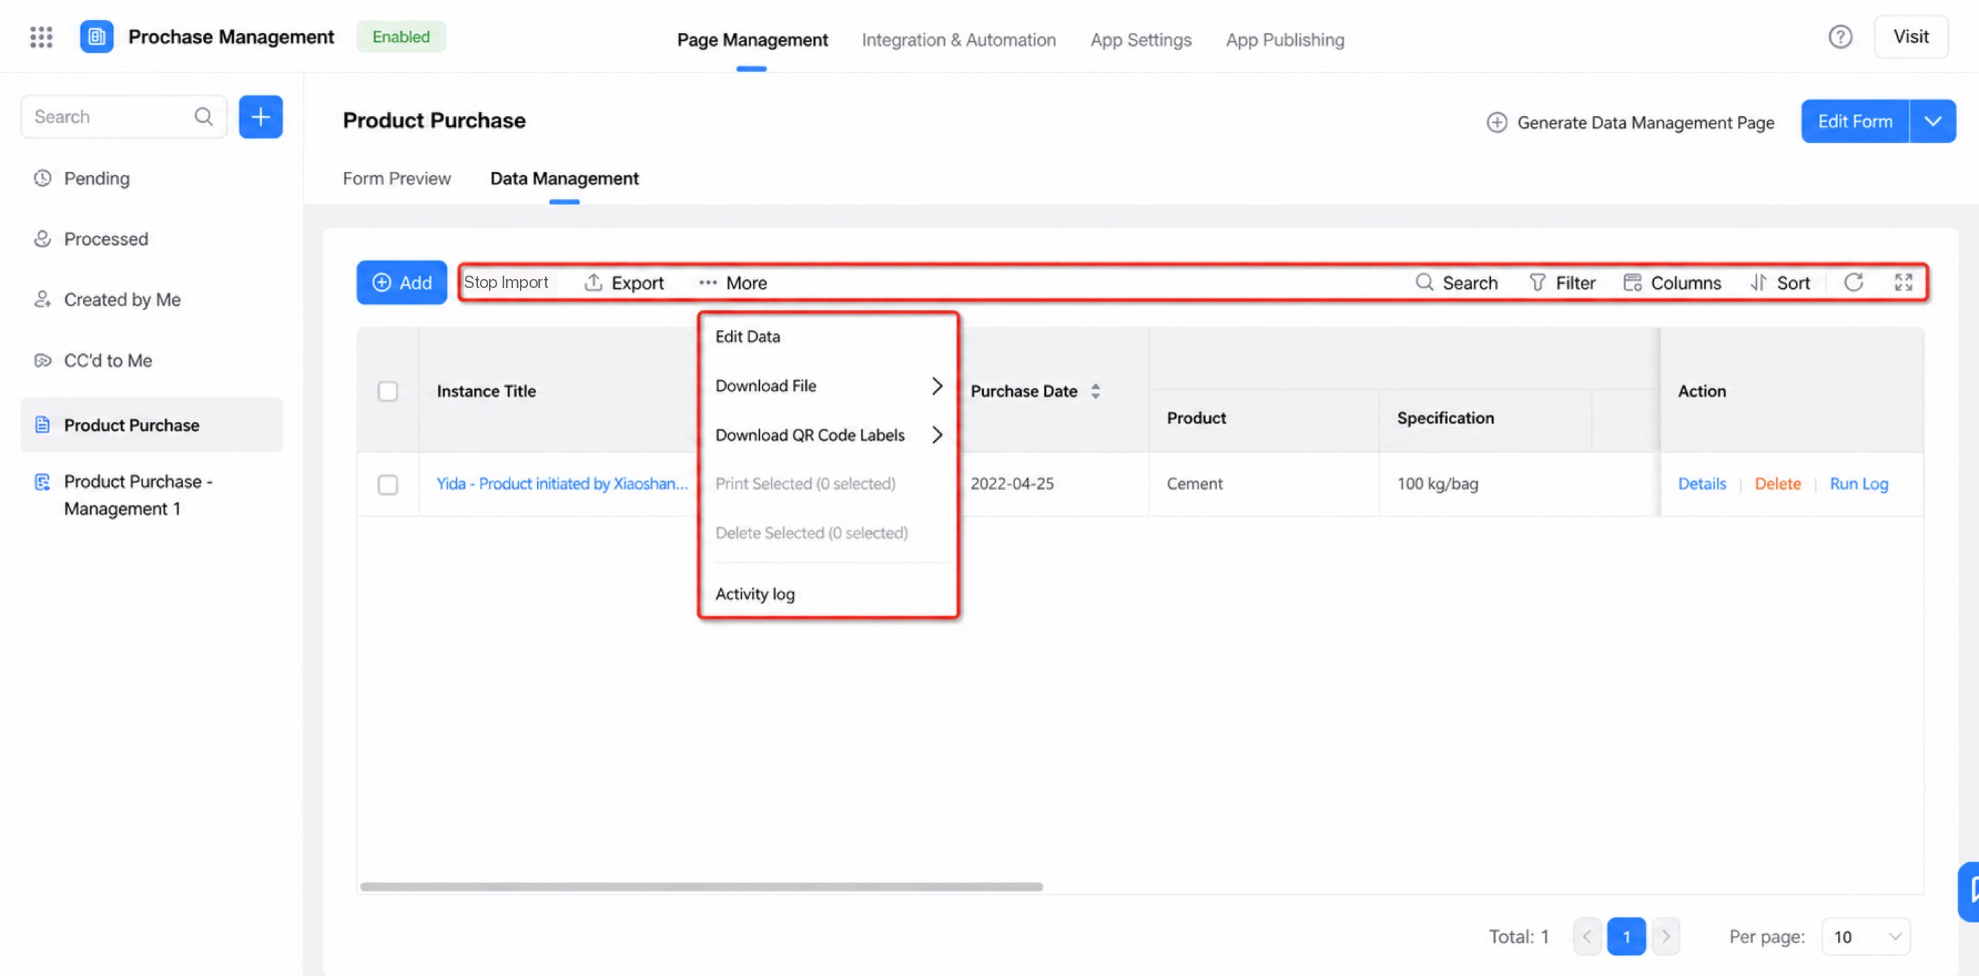
Task: Open the Run Log link
Action: [x=1859, y=484]
